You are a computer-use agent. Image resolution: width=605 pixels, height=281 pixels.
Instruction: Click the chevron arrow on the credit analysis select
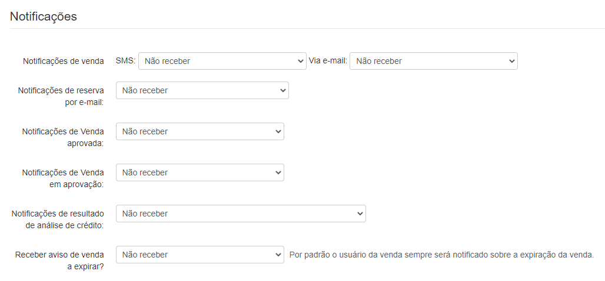click(360, 214)
